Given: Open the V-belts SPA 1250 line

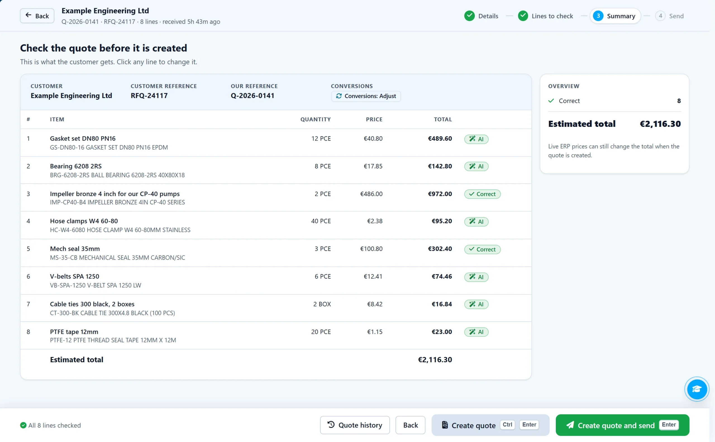Looking at the screenshot, I should pos(276,280).
